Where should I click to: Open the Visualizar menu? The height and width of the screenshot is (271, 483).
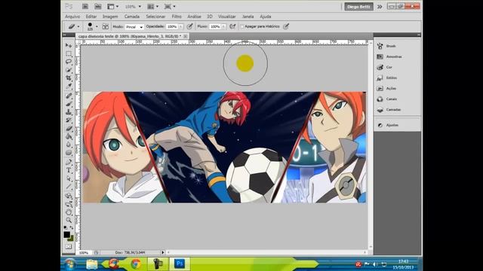point(227,17)
